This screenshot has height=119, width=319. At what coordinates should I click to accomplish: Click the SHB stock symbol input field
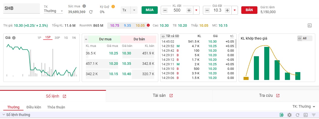click(21, 8)
